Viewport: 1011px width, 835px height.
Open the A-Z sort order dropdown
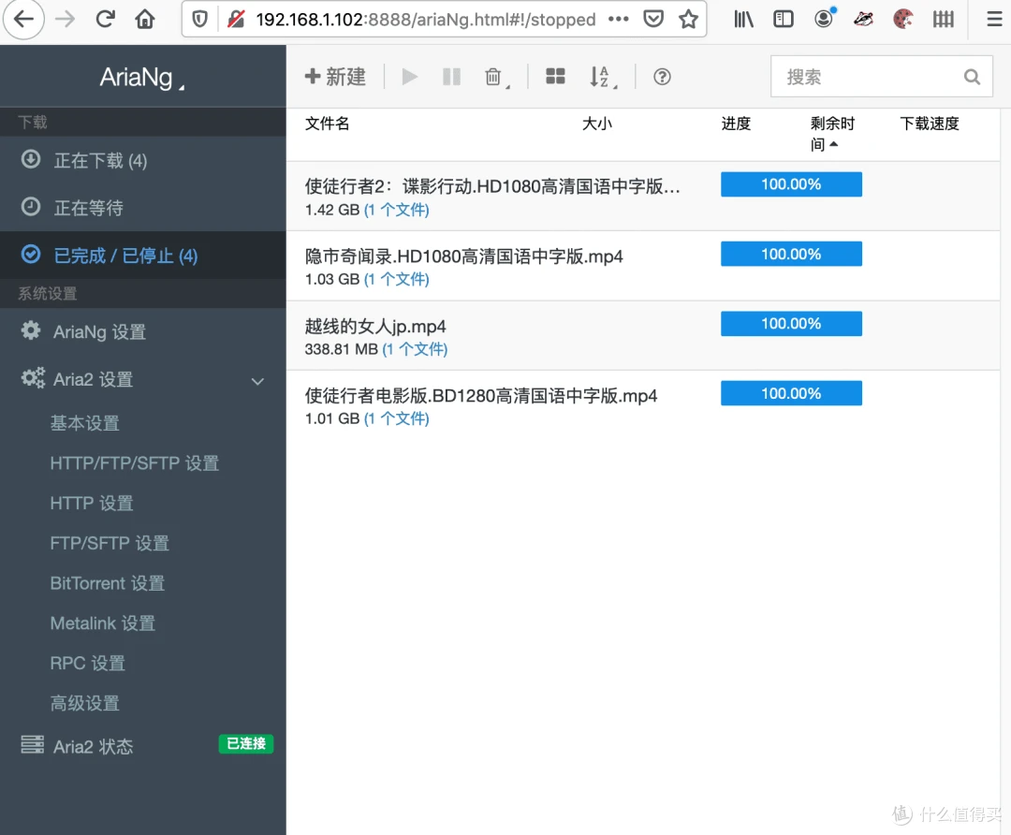click(x=603, y=78)
